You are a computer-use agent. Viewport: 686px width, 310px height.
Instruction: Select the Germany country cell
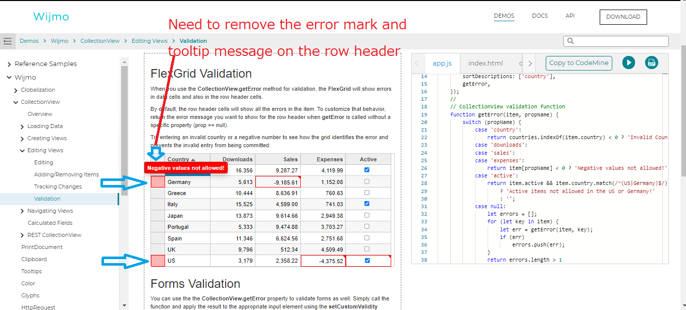click(x=188, y=182)
